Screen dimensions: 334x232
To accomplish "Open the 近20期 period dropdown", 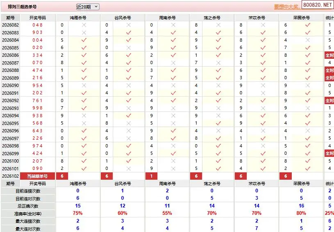I will 87,7.
